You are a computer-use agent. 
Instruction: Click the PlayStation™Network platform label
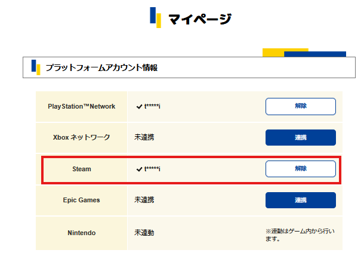pyautogui.click(x=82, y=106)
